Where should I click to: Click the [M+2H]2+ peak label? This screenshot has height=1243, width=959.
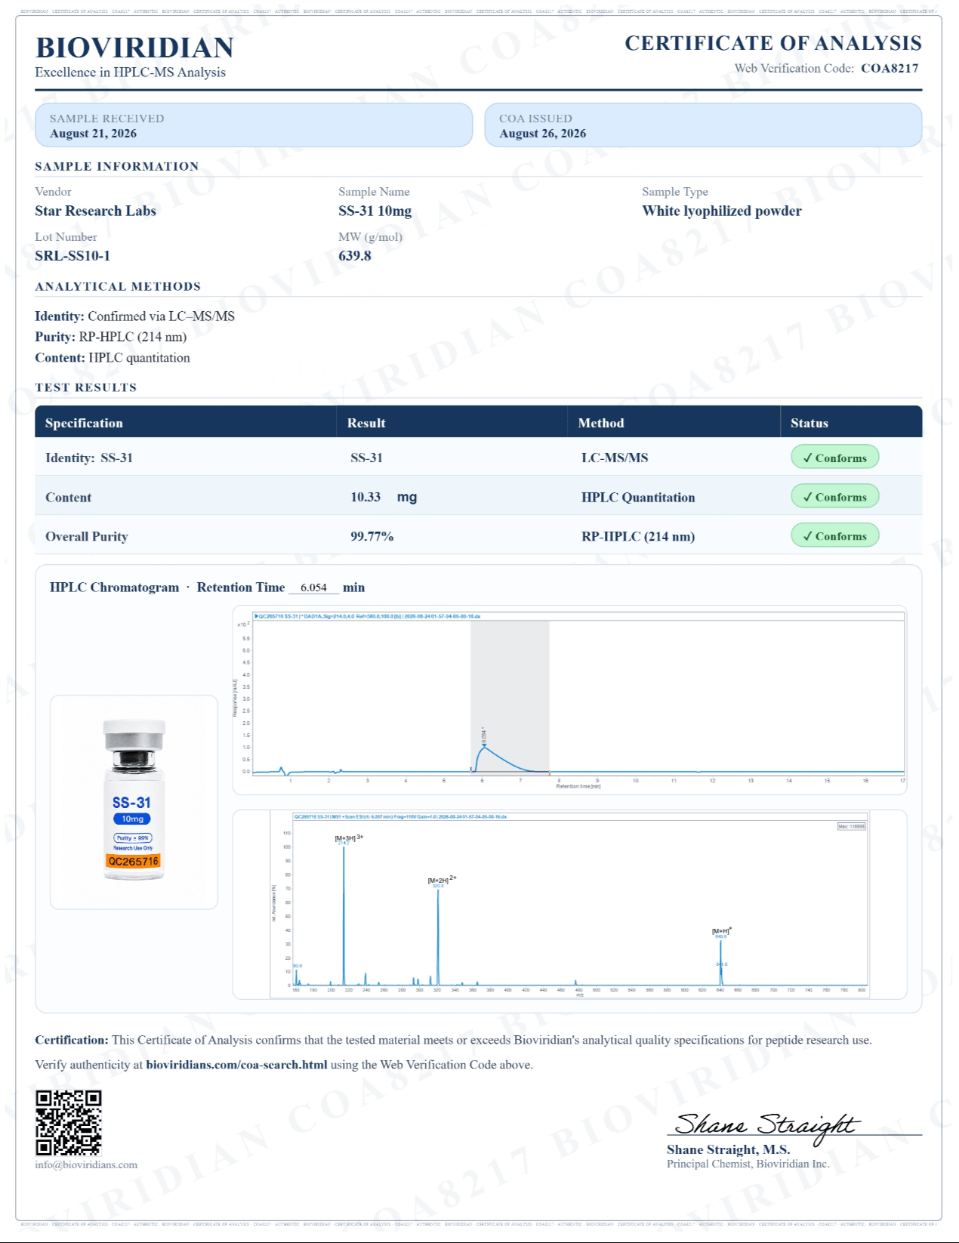(x=442, y=880)
